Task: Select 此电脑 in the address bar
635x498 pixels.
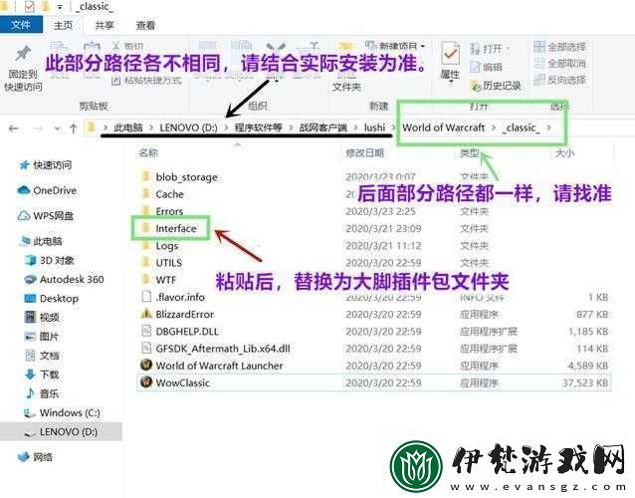Action: pyautogui.click(x=128, y=127)
